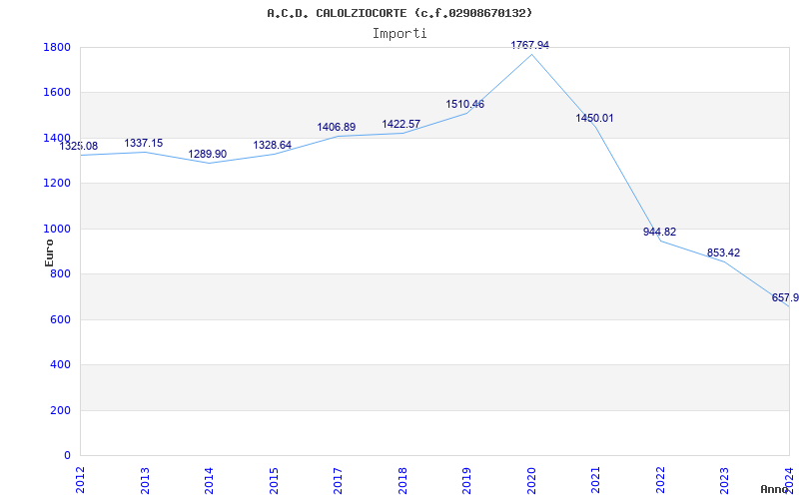This screenshot has height=499, width=799.
Task: Click the 400 y-axis tick label
Action: [60, 365]
